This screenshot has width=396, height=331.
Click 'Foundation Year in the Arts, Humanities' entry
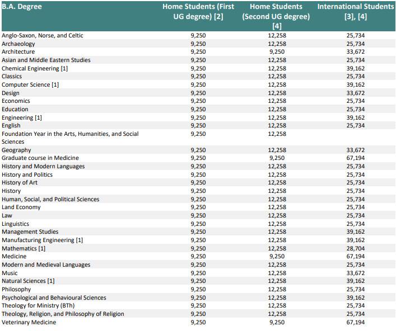[70, 134]
